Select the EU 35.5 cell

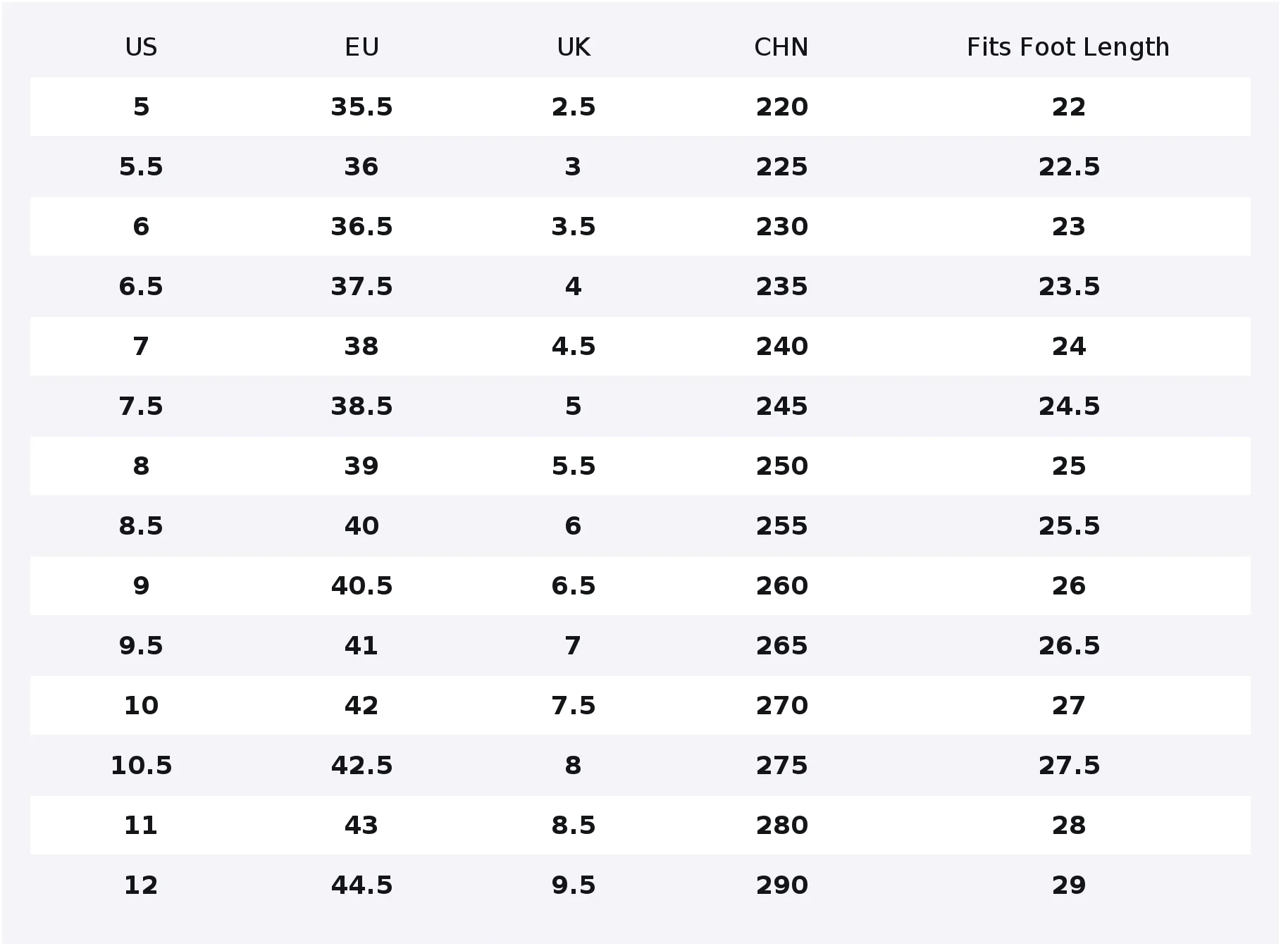click(361, 107)
